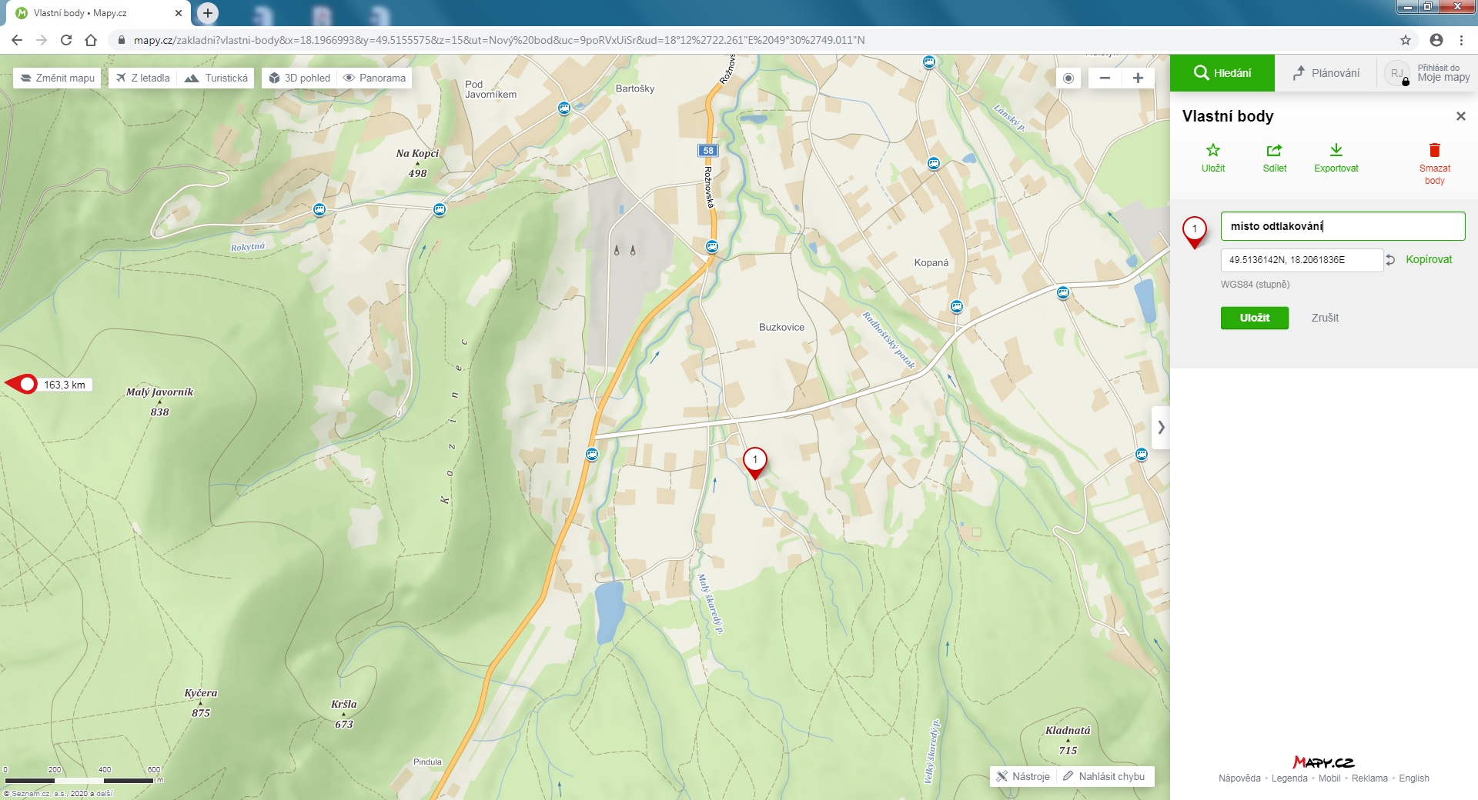Zoom out the map with minus
The width and height of the screenshot is (1478, 800).
click(x=1105, y=78)
